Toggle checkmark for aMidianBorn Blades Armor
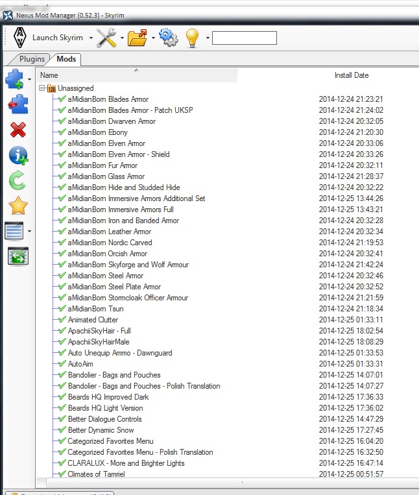419x495 pixels. tap(62, 99)
